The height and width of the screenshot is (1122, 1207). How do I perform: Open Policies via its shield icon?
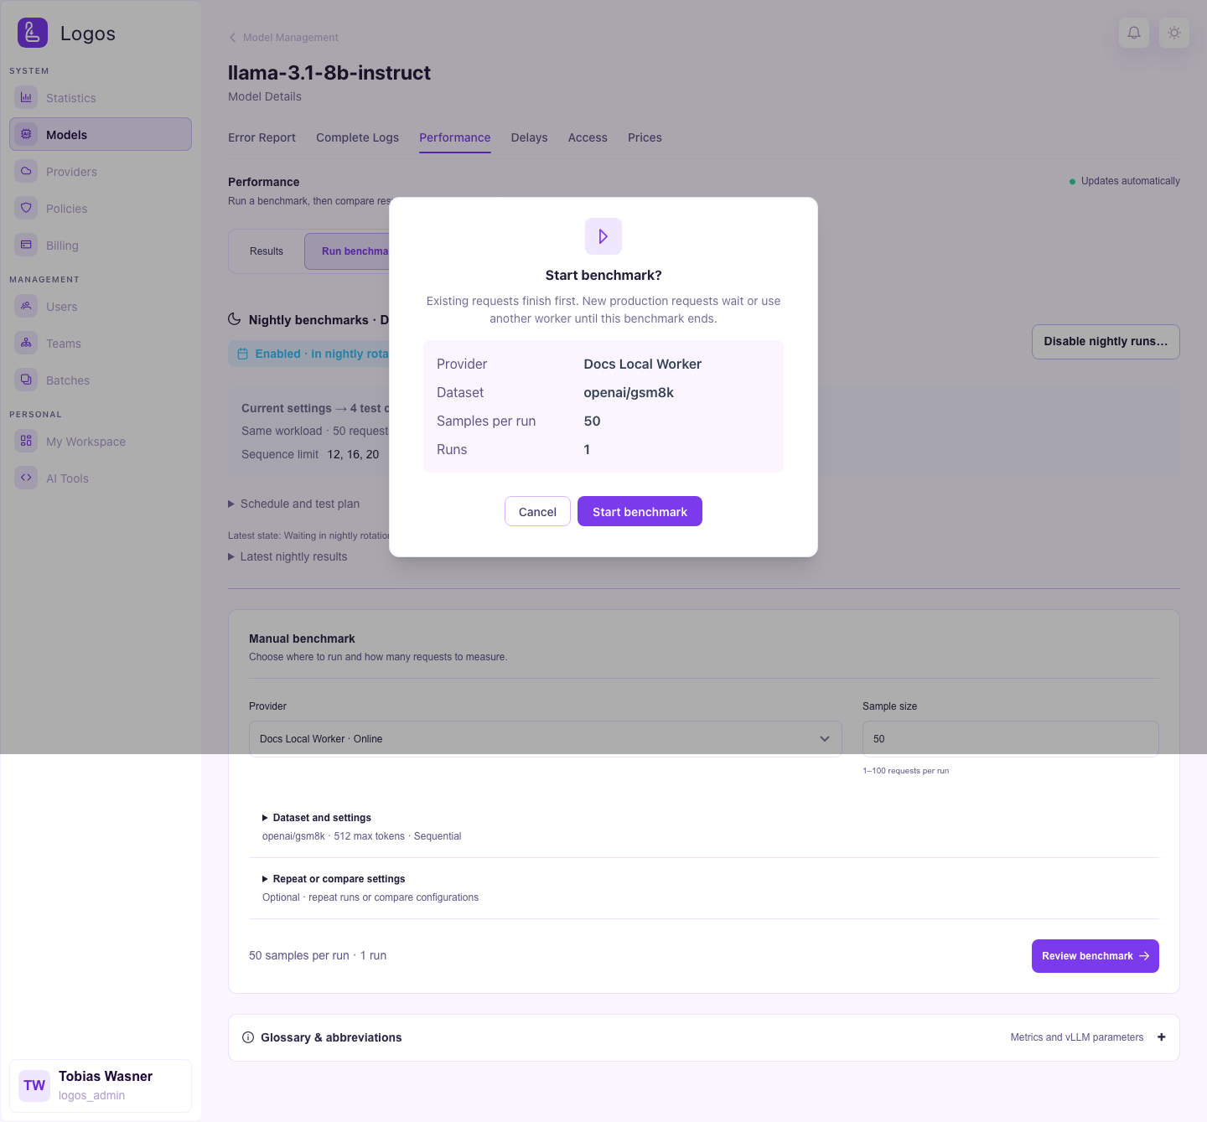26,208
